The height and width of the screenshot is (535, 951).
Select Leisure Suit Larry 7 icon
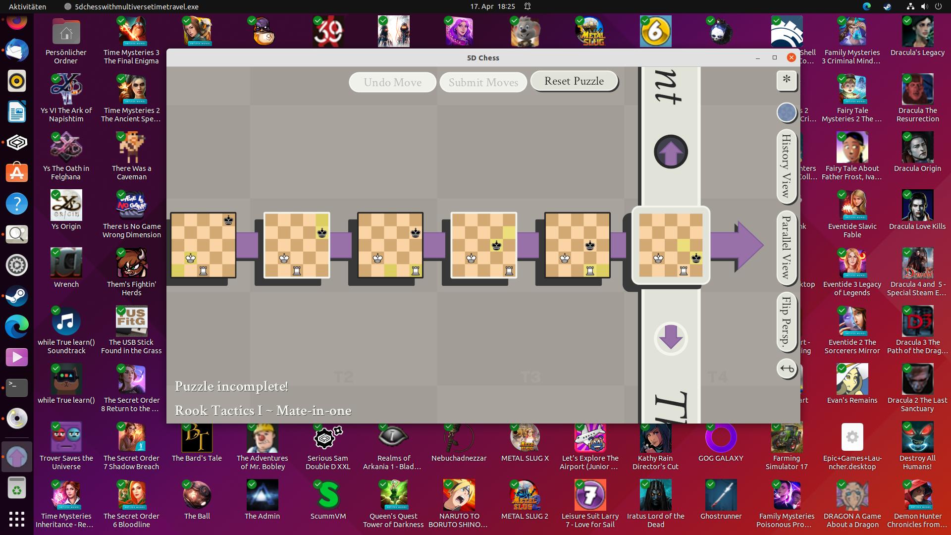590,504
